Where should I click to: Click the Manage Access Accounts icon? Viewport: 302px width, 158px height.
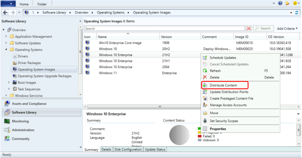click(x=205, y=105)
